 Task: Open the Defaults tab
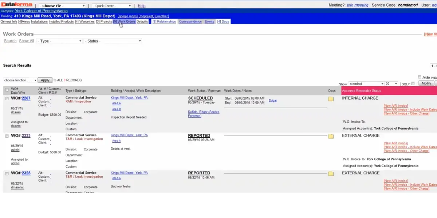pos(142,22)
